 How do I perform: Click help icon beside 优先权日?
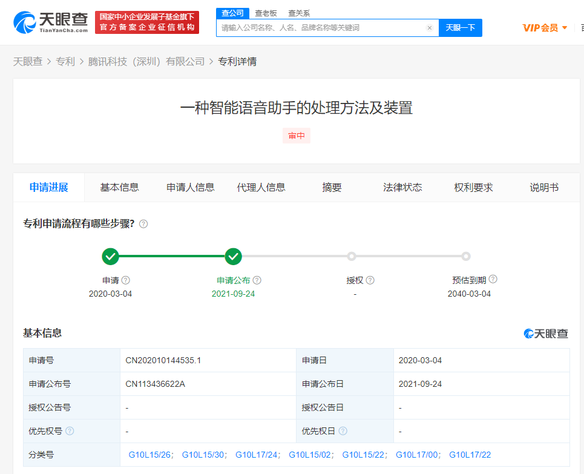343,431
